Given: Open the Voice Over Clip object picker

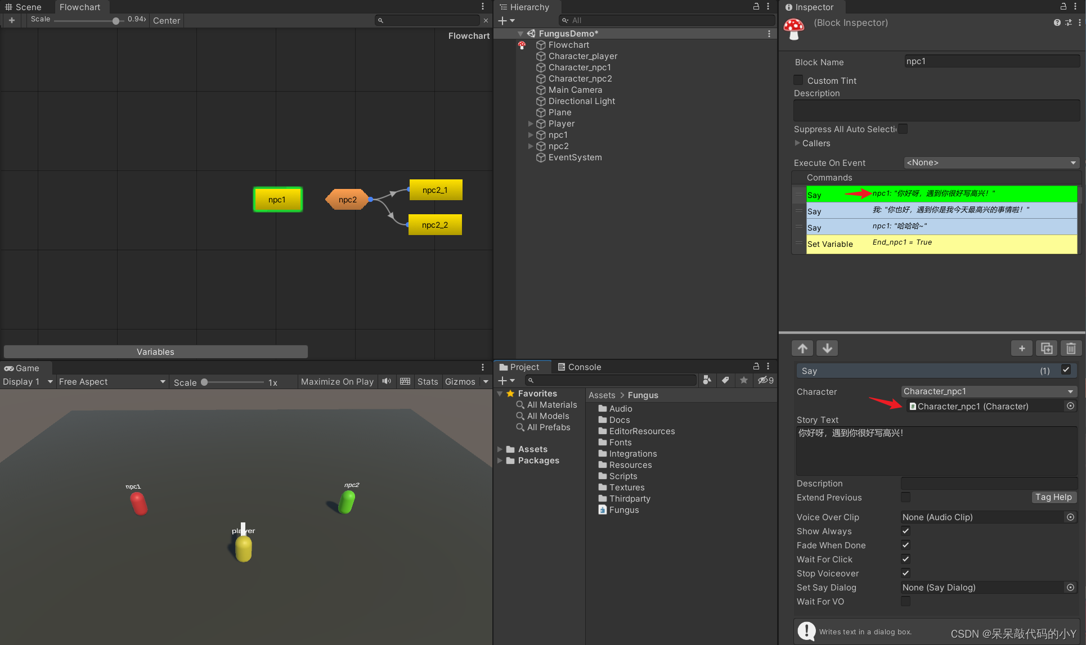Looking at the screenshot, I should click(1070, 517).
